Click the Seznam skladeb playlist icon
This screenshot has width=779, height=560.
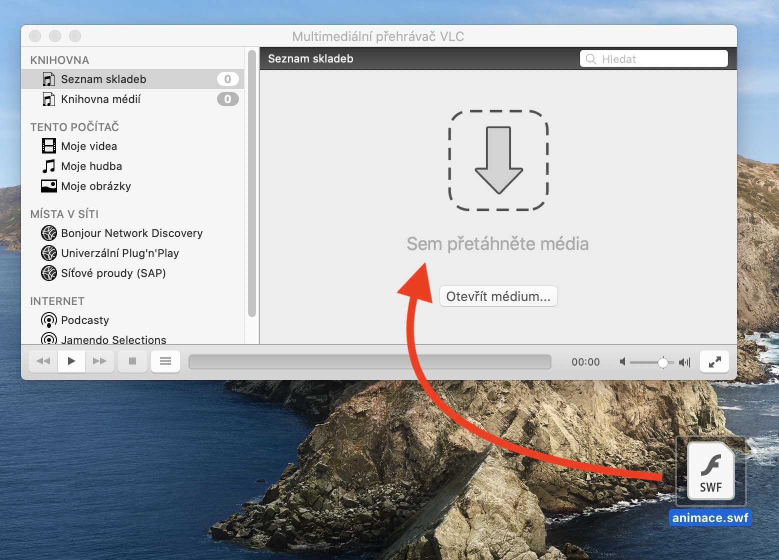pyautogui.click(x=48, y=79)
